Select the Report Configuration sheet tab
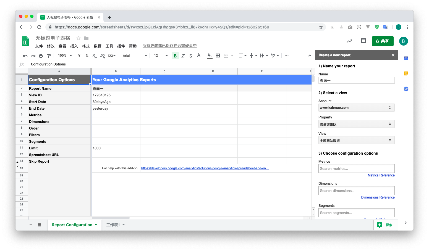The height and width of the screenshot is (251, 429). [x=75, y=225]
